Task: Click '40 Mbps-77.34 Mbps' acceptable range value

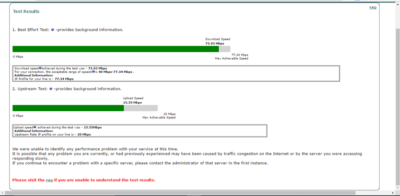Action: (115, 72)
